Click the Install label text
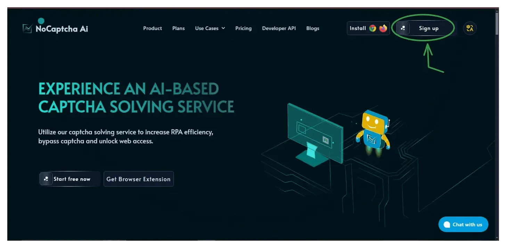The height and width of the screenshot is (248, 506). click(358, 28)
